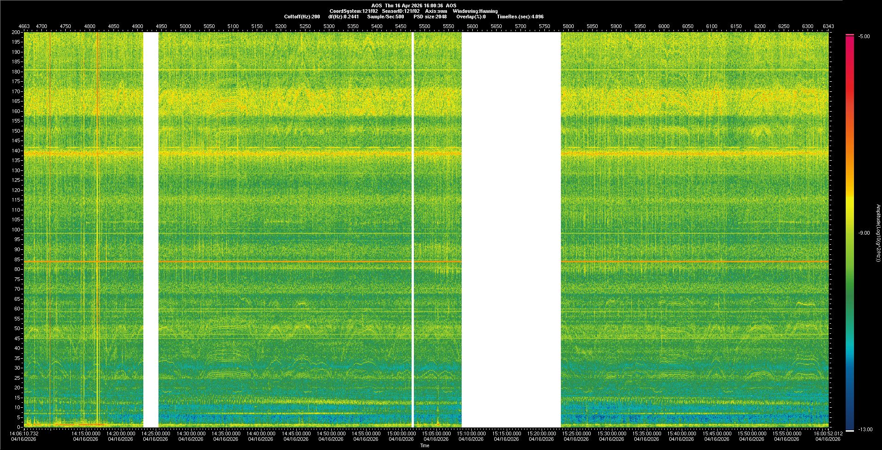Click the Cutoff(Hz):200 parameter text
This screenshot has height=450, width=882.
click(x=302, y=17)
